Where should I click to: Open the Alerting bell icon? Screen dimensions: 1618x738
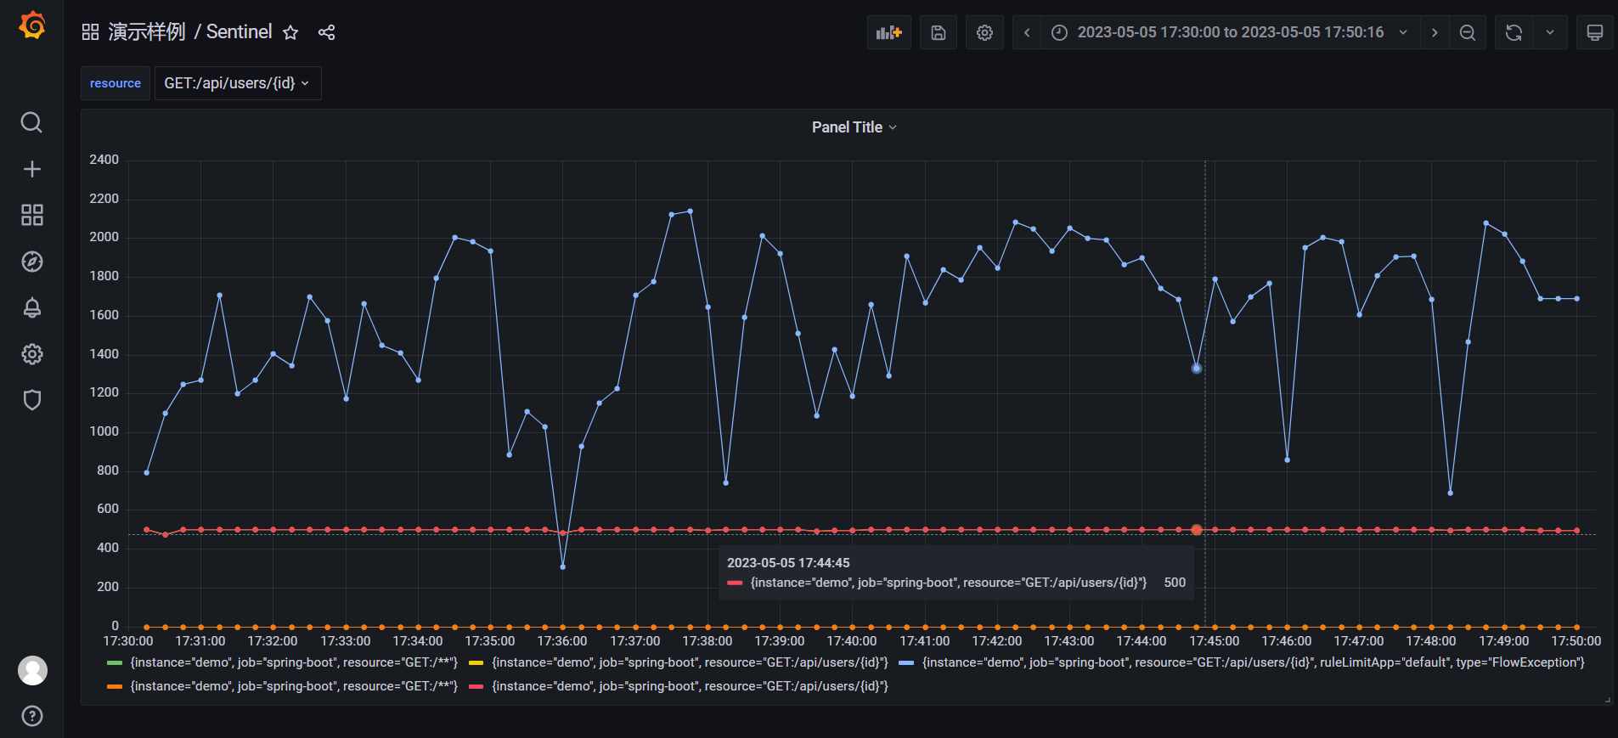31,307
